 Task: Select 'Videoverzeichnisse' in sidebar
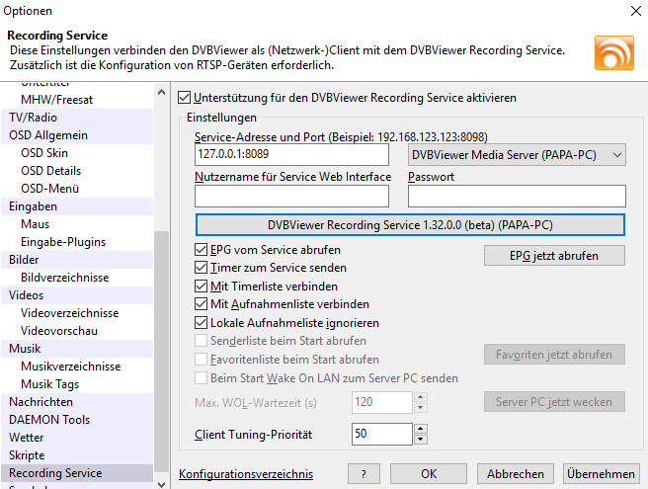69,313
